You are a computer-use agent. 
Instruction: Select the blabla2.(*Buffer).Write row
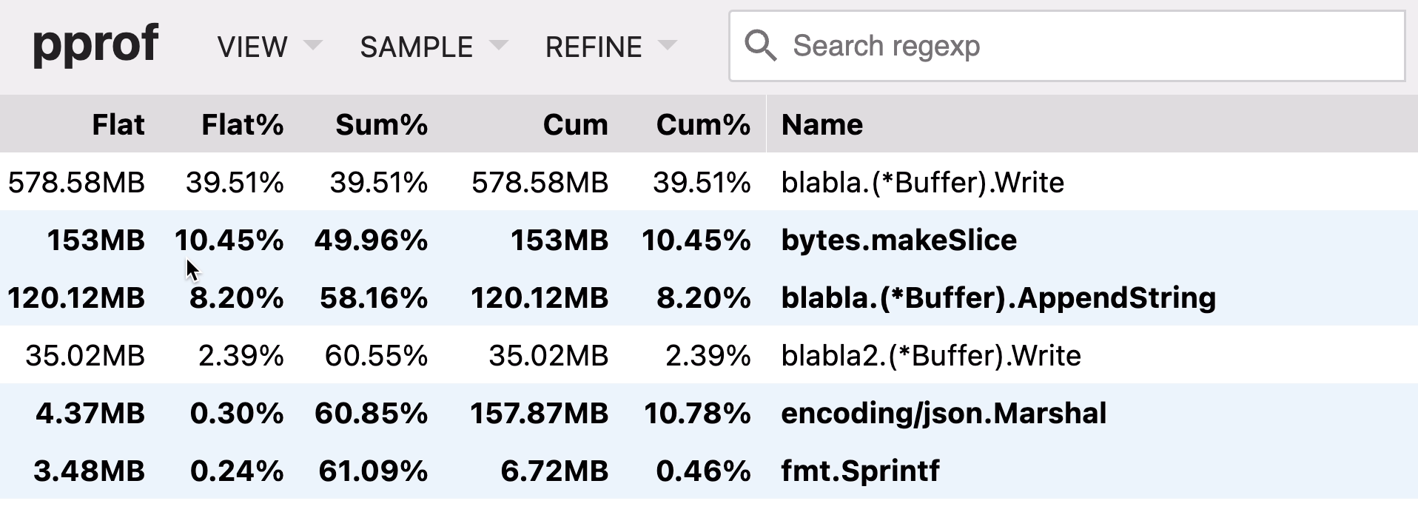coord(709,355)
